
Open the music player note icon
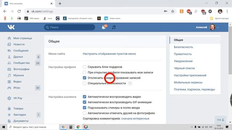[x=113, y=27]
